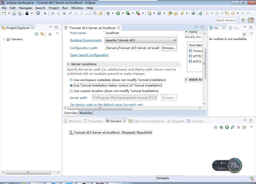The width and height of the screenshot is (256, 184).
Task: Collapse the Server Locations section
Action: point(68,64)
